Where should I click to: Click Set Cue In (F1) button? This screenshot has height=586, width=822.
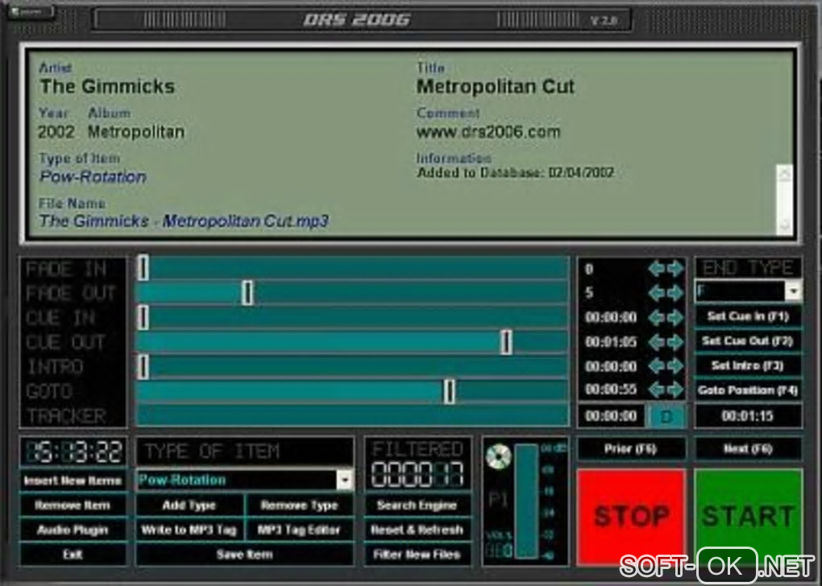(x=748, y=316)
